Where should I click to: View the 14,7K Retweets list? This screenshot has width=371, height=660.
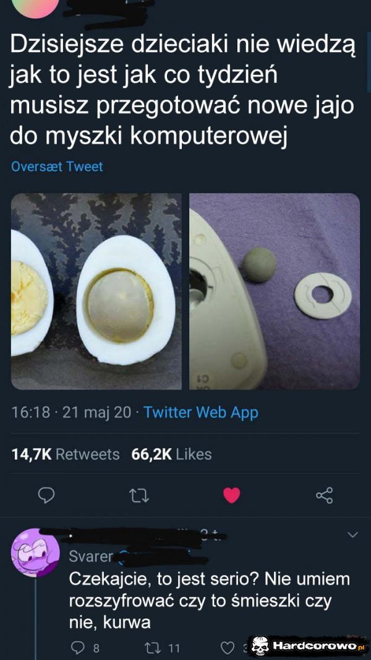tap(62, 454)
